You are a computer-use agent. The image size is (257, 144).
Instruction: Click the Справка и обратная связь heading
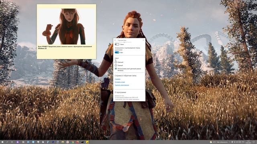(126, 76)
